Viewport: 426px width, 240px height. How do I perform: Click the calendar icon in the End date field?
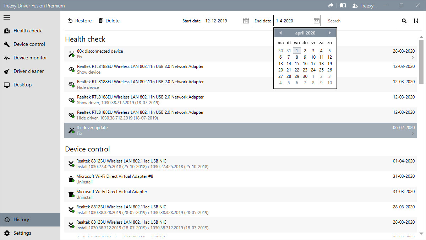point(316,21)
